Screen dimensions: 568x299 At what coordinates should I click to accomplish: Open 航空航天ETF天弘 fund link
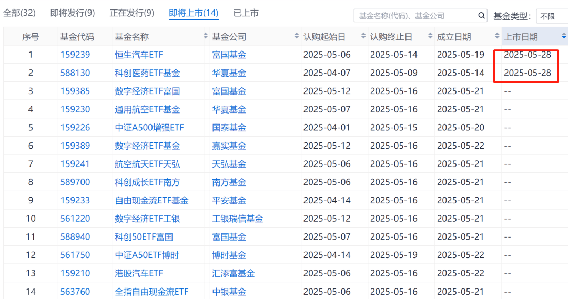click(147, 164)
